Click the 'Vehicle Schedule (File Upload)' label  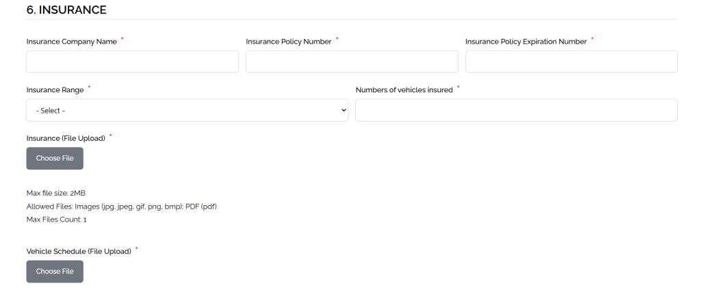pos(78,252)
